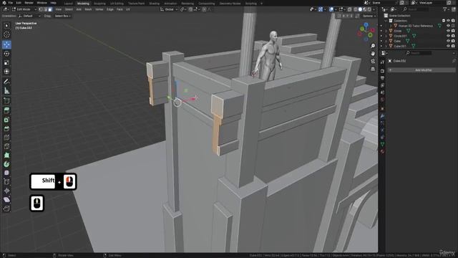Hide Human 3D Tudor Reference in outliner

pos(448,26)
